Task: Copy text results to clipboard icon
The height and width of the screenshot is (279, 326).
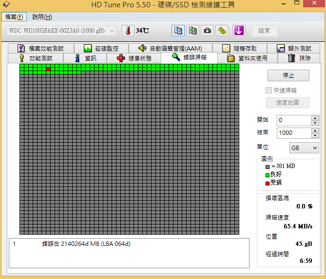Action: click(x=178, y=31)
